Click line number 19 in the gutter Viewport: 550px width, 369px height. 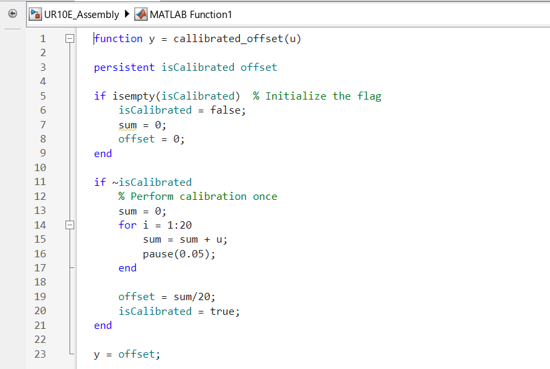[x=40, y=296]
